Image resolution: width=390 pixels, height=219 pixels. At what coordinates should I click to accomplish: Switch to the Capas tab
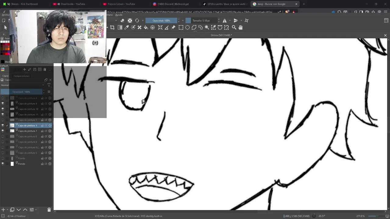tap(5, 76)
